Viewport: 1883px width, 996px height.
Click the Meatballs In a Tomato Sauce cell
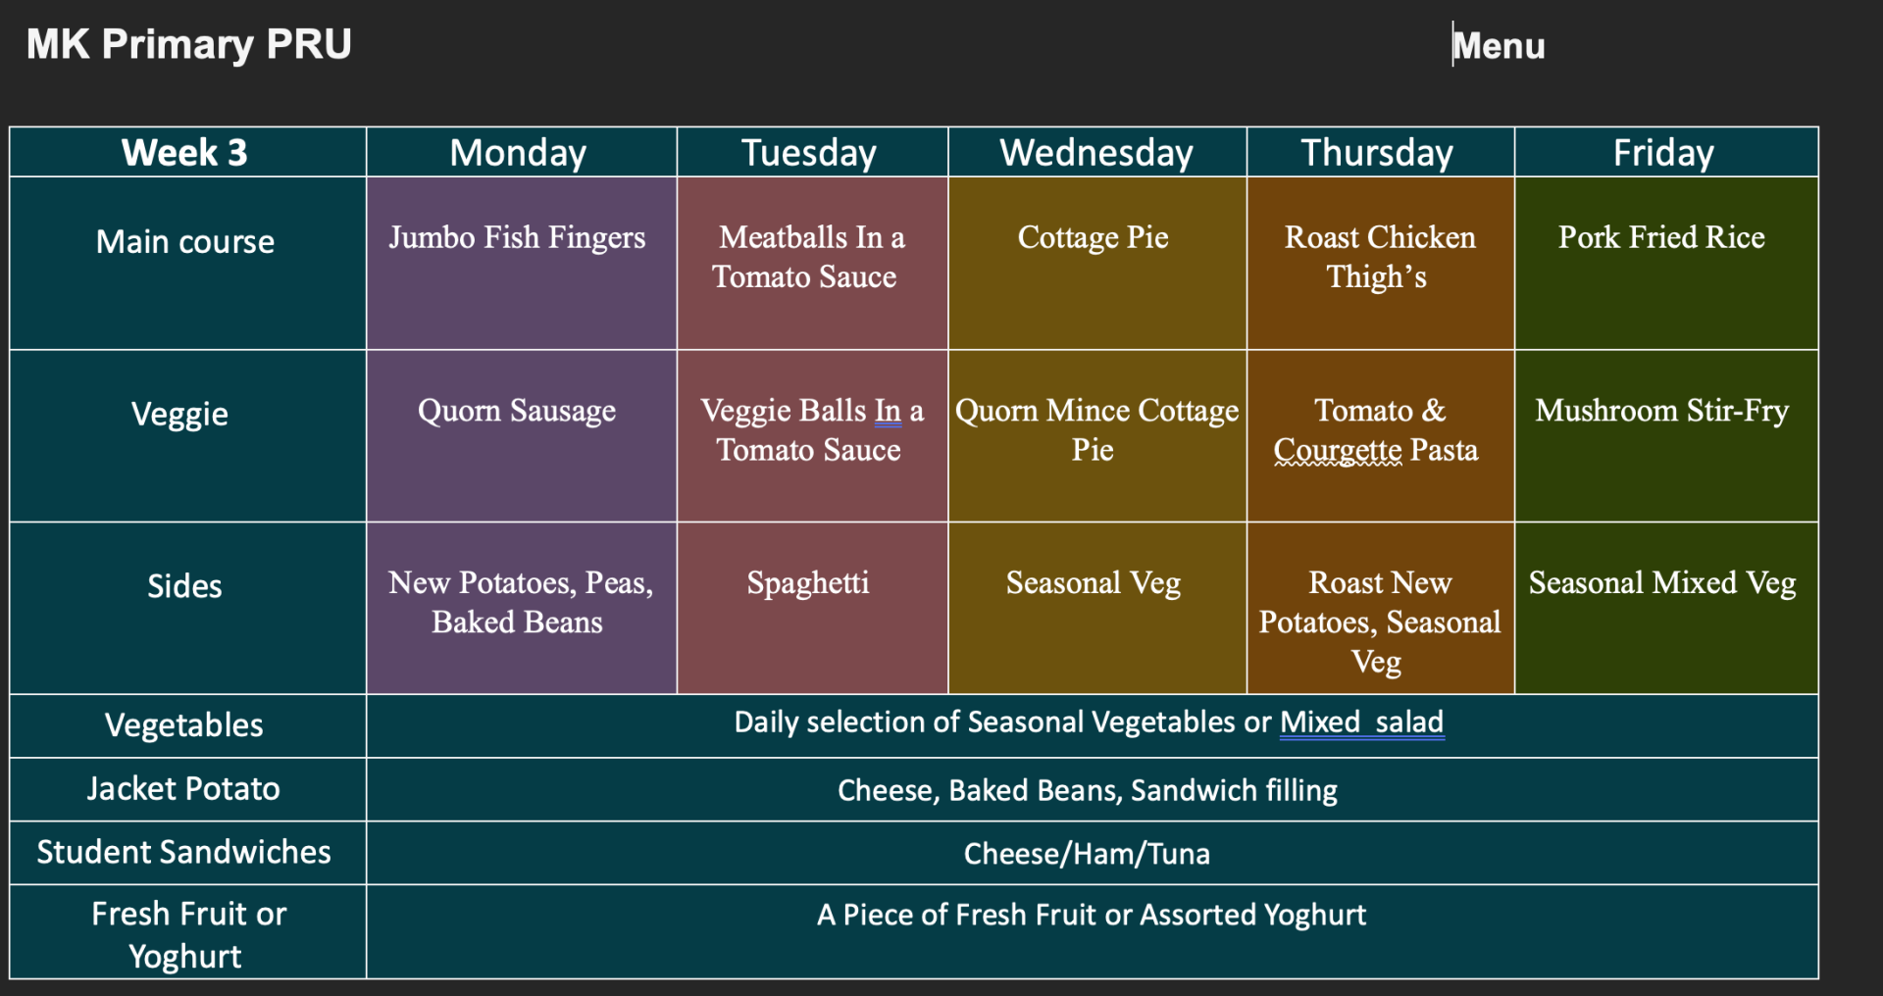click(812, 263)
